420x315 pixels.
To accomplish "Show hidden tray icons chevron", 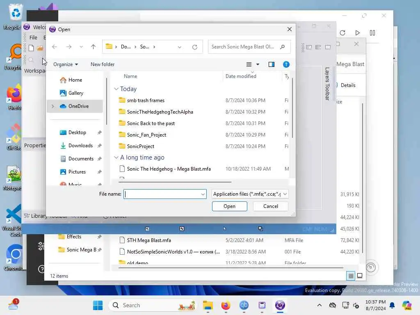I will point(319,305).
